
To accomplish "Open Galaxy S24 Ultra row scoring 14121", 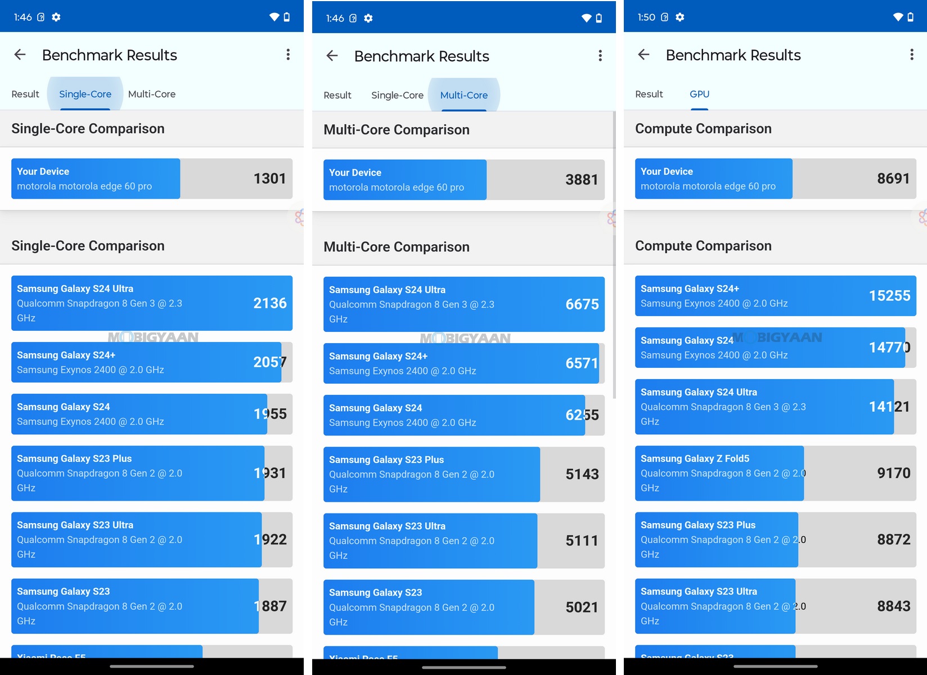I will pos(776,407).
